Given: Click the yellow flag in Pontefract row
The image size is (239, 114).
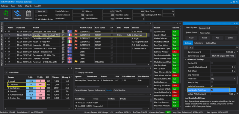Looking at the screenshot, I should click(76, 62).
